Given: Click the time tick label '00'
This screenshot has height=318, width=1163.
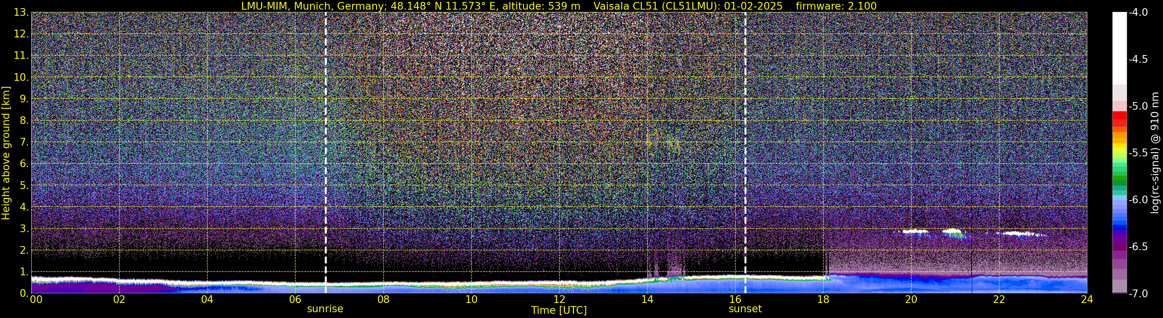Looking at the screenshot, I should 36,300.
